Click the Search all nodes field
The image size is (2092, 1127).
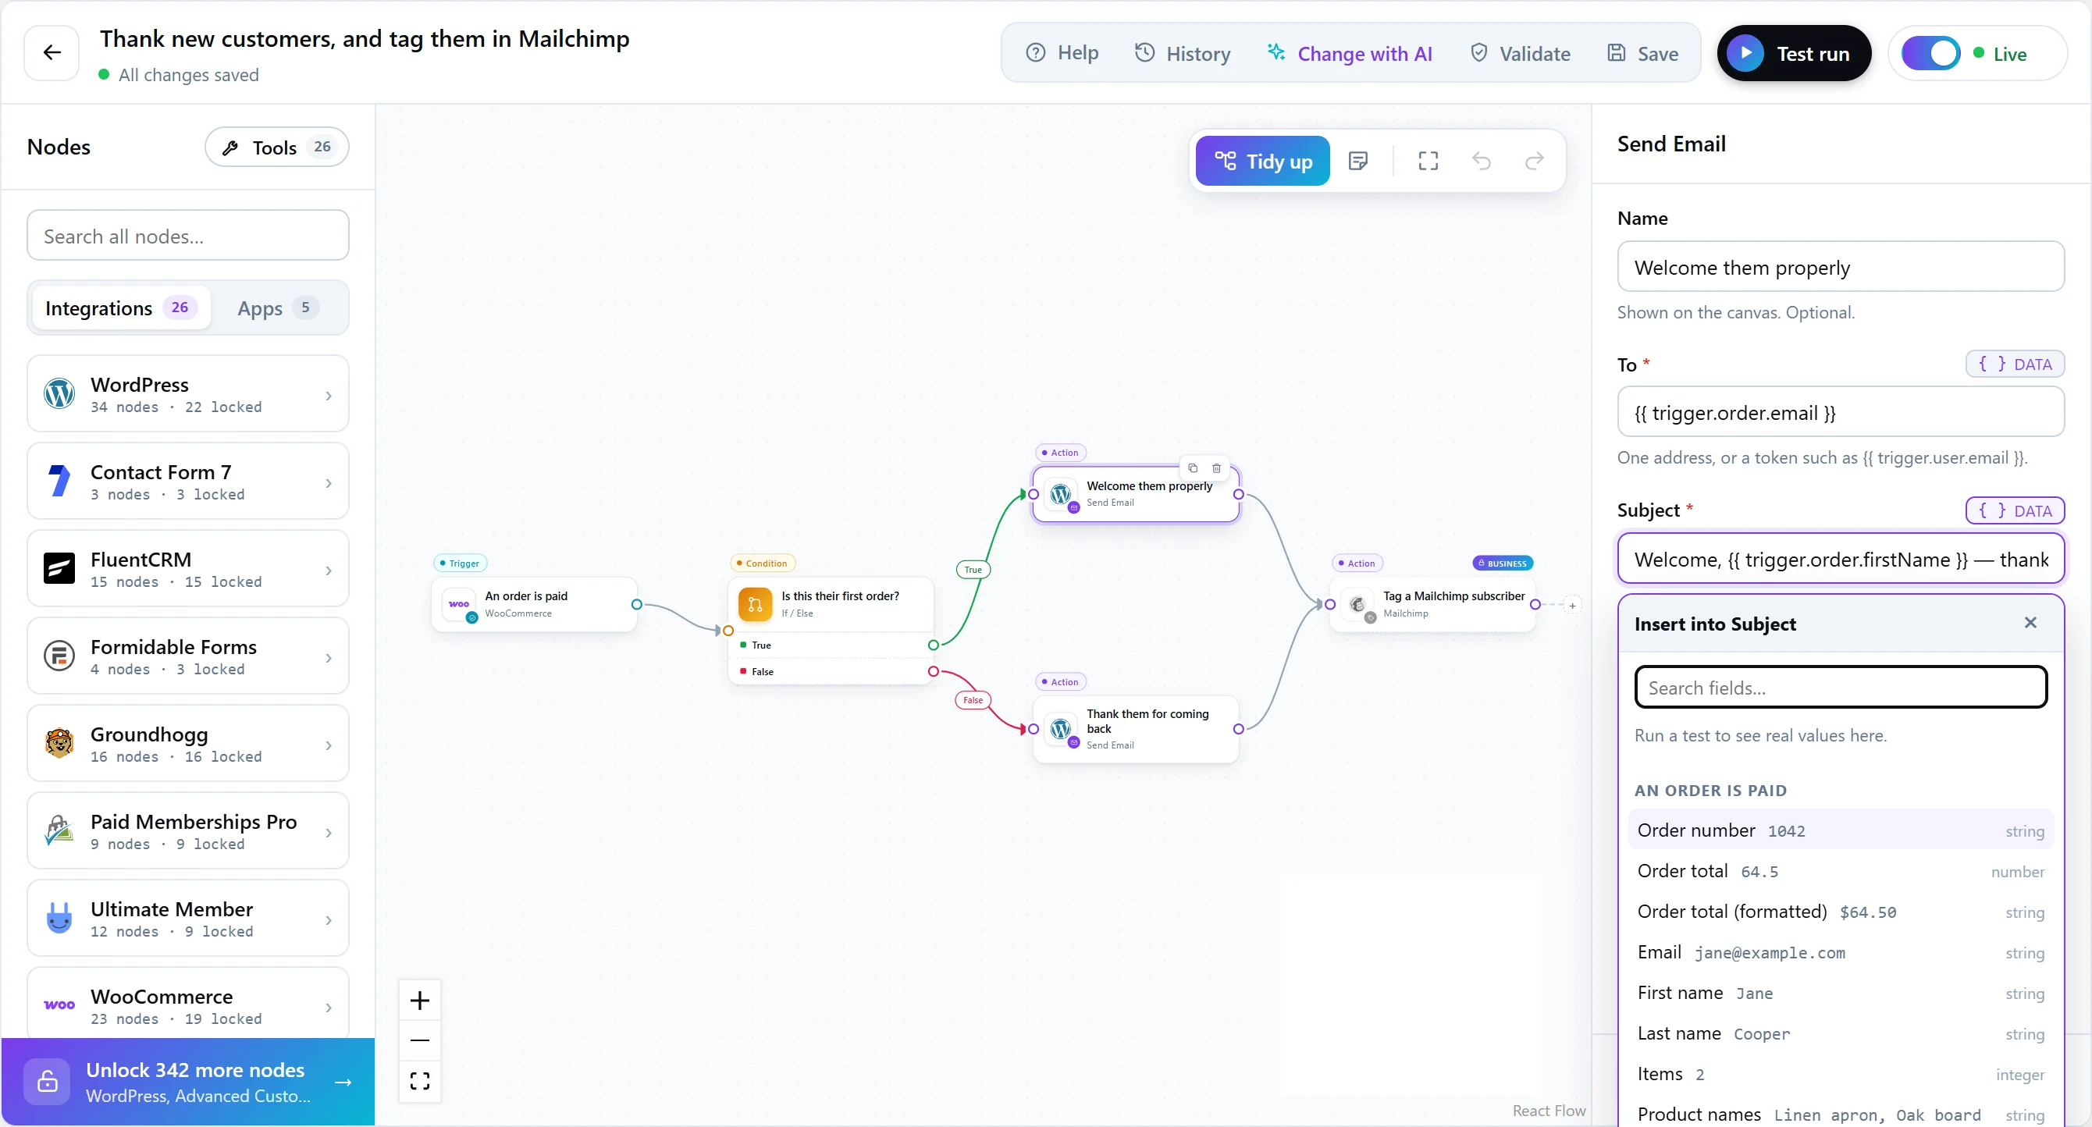pos(187,236)
